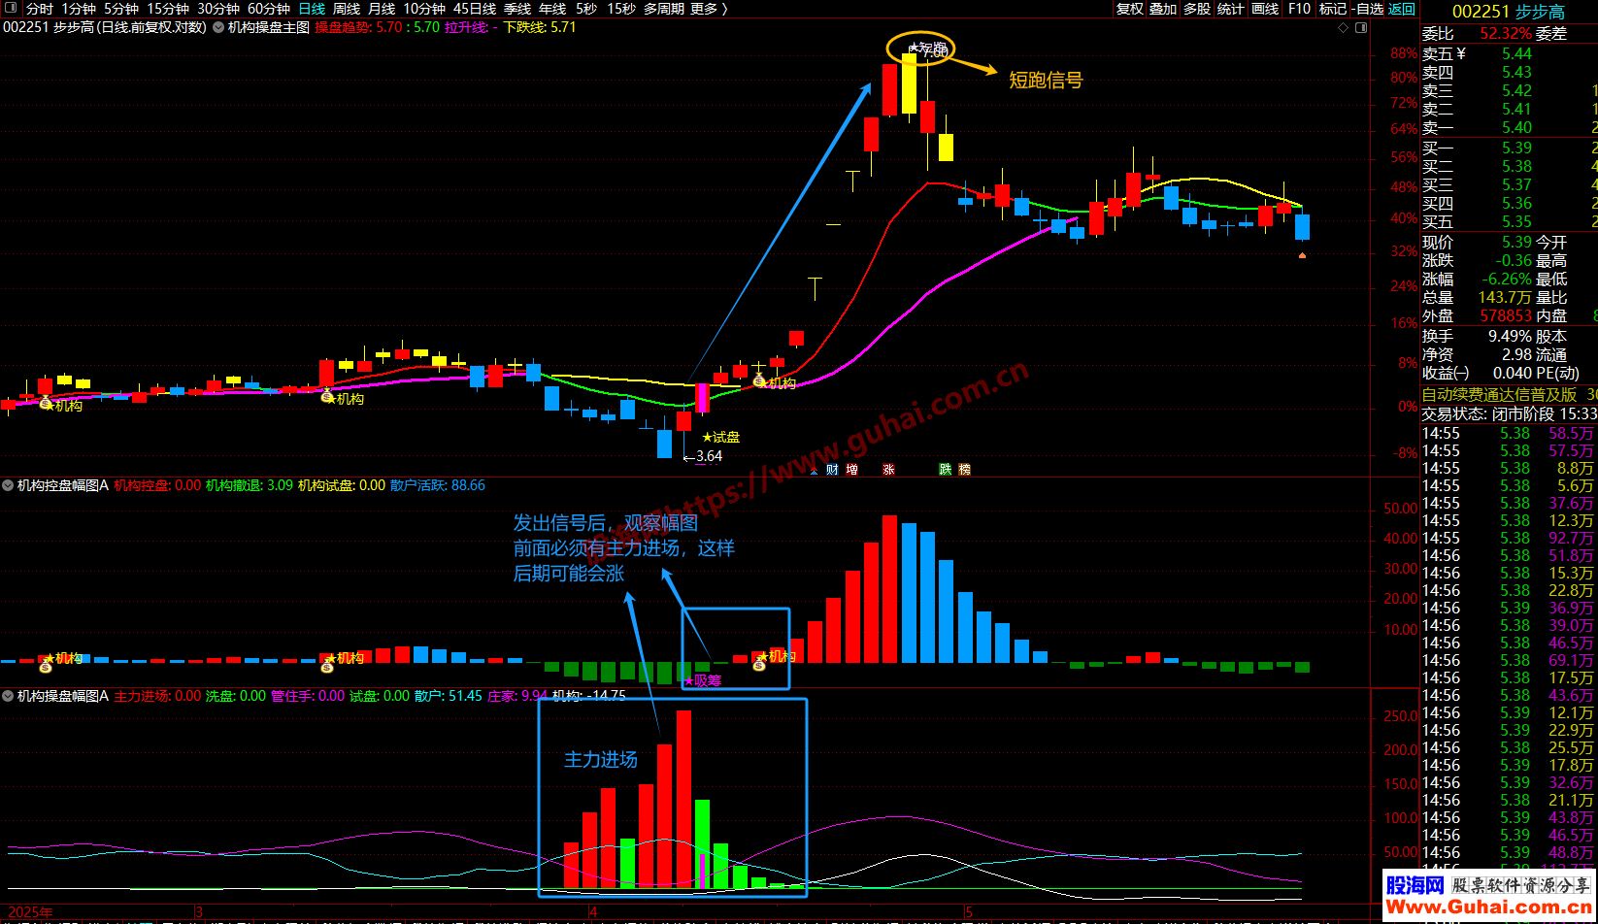Click the 买五 bid price 5.35
The height and width of the screenshot is (924, 1598).
1516,221
